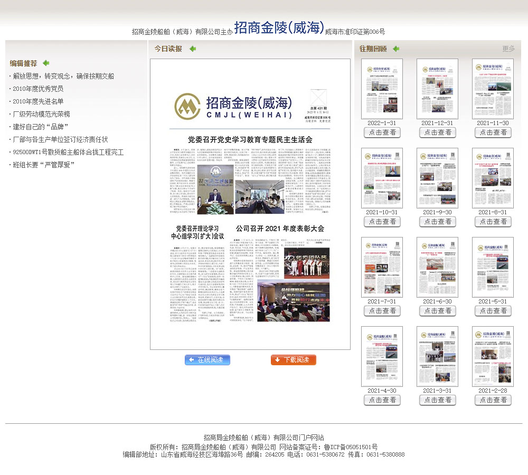The height and width of the screenshot is (475, 528).
Task: Click the 在线阅读 button
Action: pyautogui.click(x=208, y=360)
